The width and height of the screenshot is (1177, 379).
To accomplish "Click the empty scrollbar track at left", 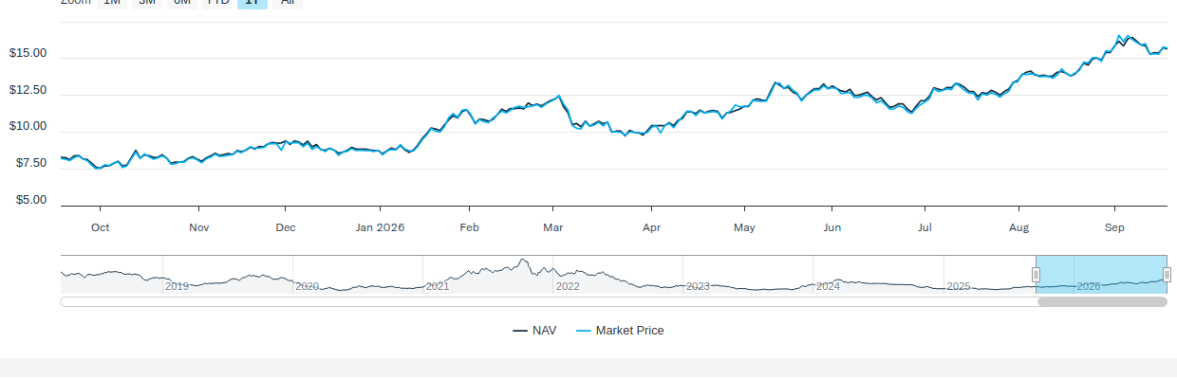I will click(548, 302).
